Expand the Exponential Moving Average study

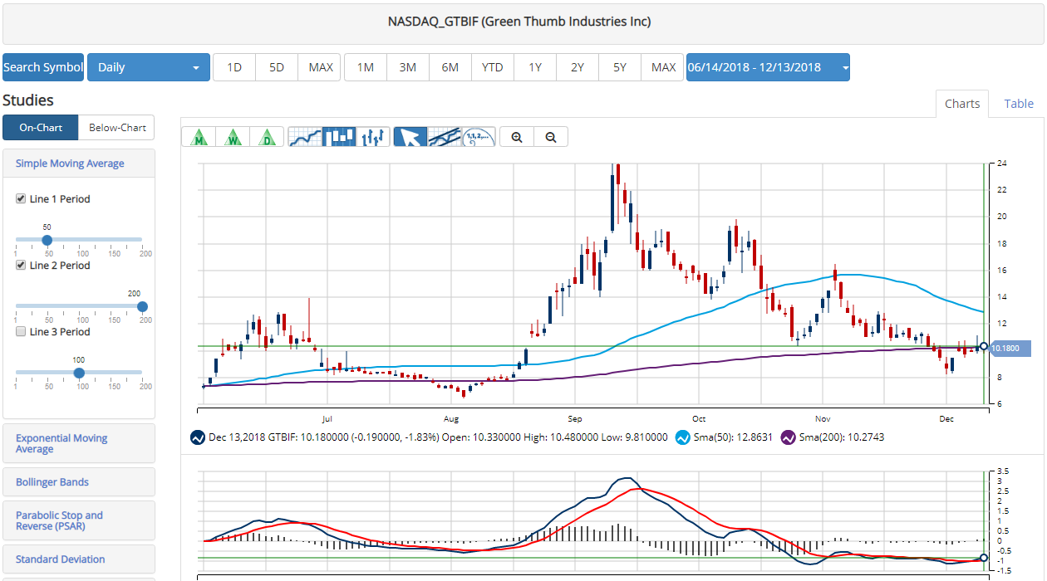[79, 443]
